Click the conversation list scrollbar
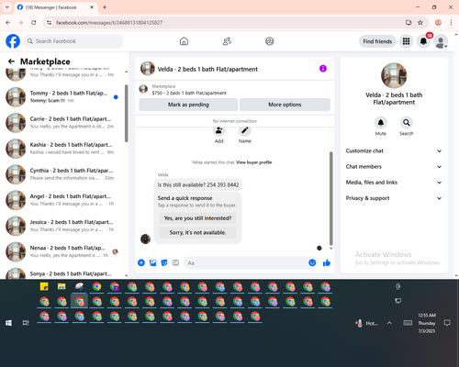Screen dimensions: 459x367 pos(127,113)
